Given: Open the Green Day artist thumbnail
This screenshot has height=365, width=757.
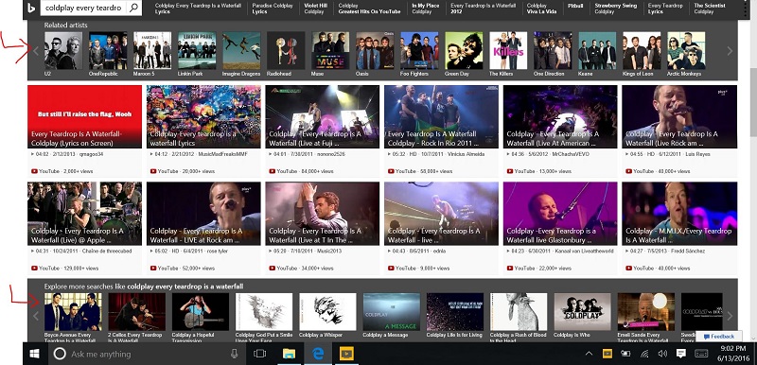Looking at the screenshot, I should [x=464, y=51].
